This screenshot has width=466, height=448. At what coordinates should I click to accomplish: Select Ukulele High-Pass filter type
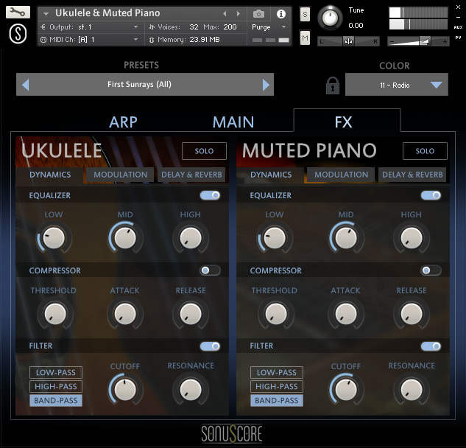(x=56, y=386)
